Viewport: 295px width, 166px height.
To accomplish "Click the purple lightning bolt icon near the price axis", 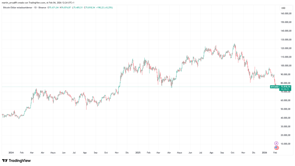I will (x=276, y=144).
